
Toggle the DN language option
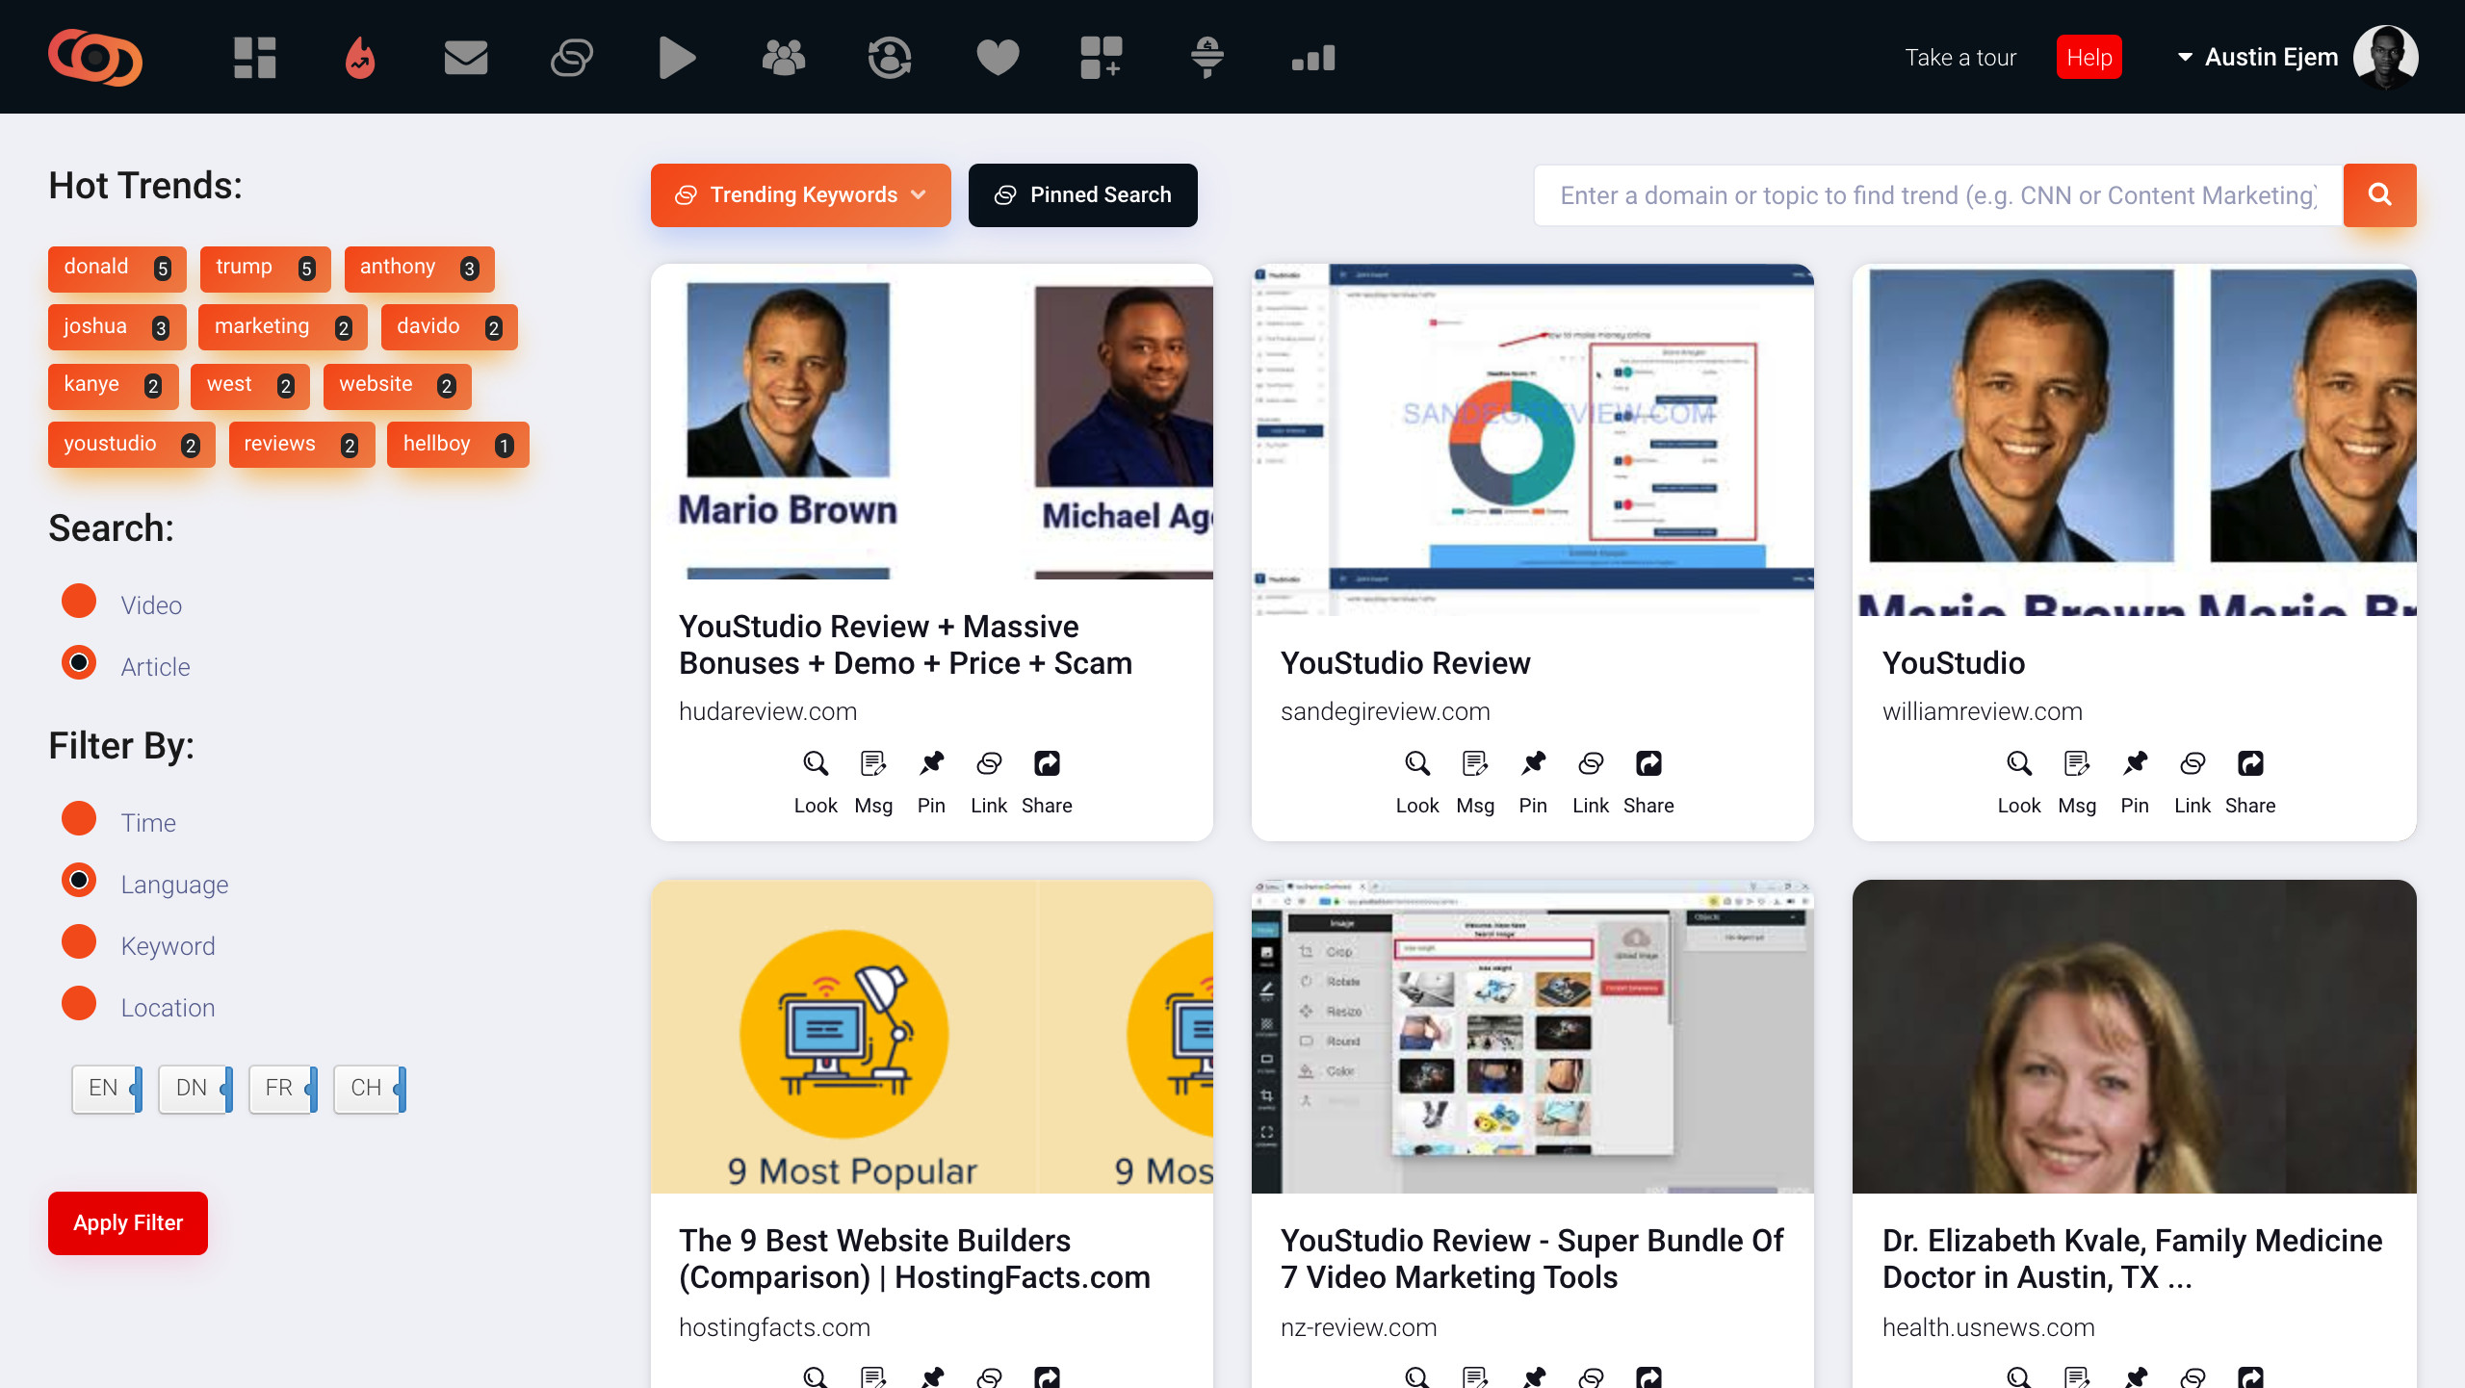tap(195, 1089)
